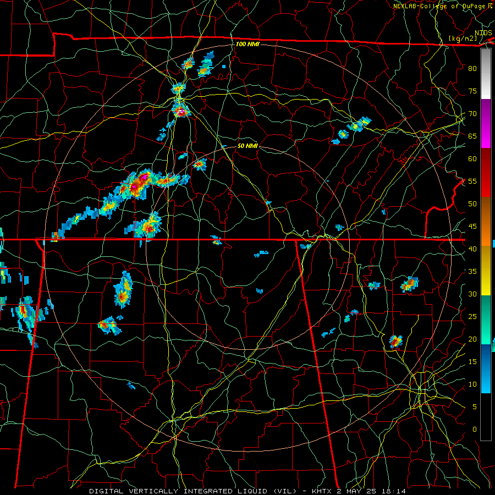Viewport: 495px width, 495px height.
Task: Click the 75 value on the scale
Action: [472, 91]
